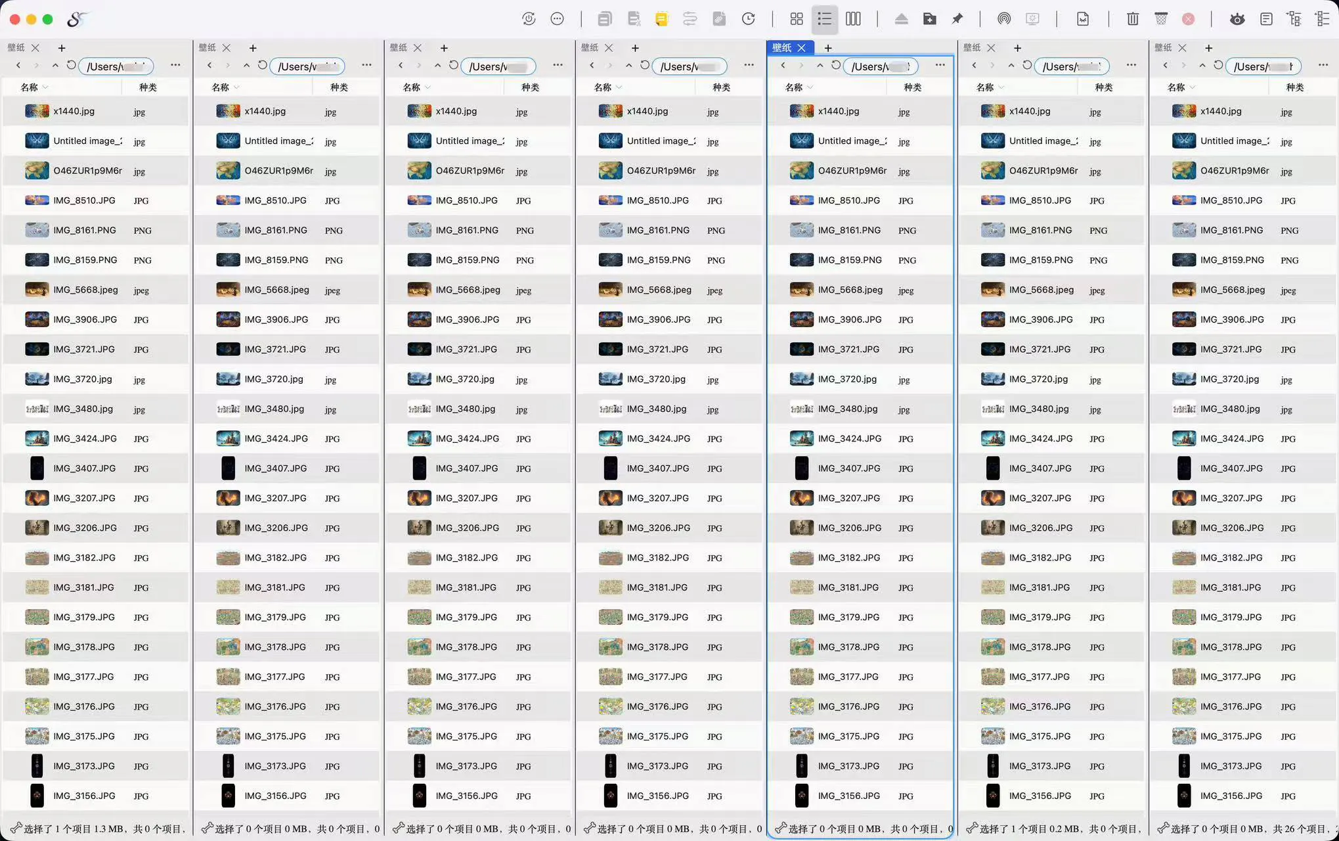Open the ellipsis menu in rightmost pane
Image resolution: width=1339 pixels, height=841 pixels.
1323,65
